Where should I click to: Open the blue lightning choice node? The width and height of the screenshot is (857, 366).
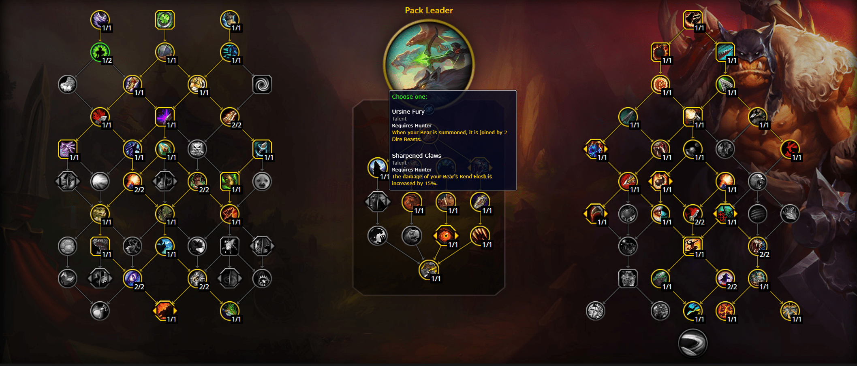pyautogui.click(x=596, y=149)
